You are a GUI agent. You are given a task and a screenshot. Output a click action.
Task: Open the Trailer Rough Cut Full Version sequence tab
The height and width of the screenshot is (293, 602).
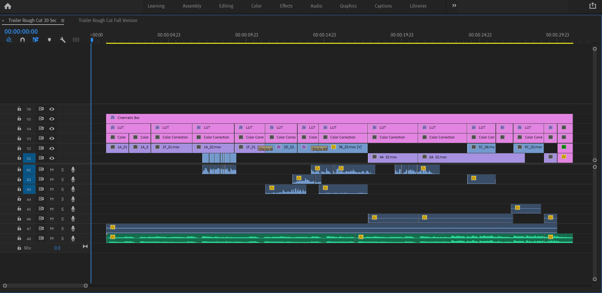pos(108,20)
